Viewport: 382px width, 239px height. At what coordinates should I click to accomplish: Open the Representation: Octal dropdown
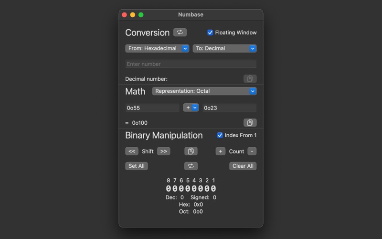204,91
